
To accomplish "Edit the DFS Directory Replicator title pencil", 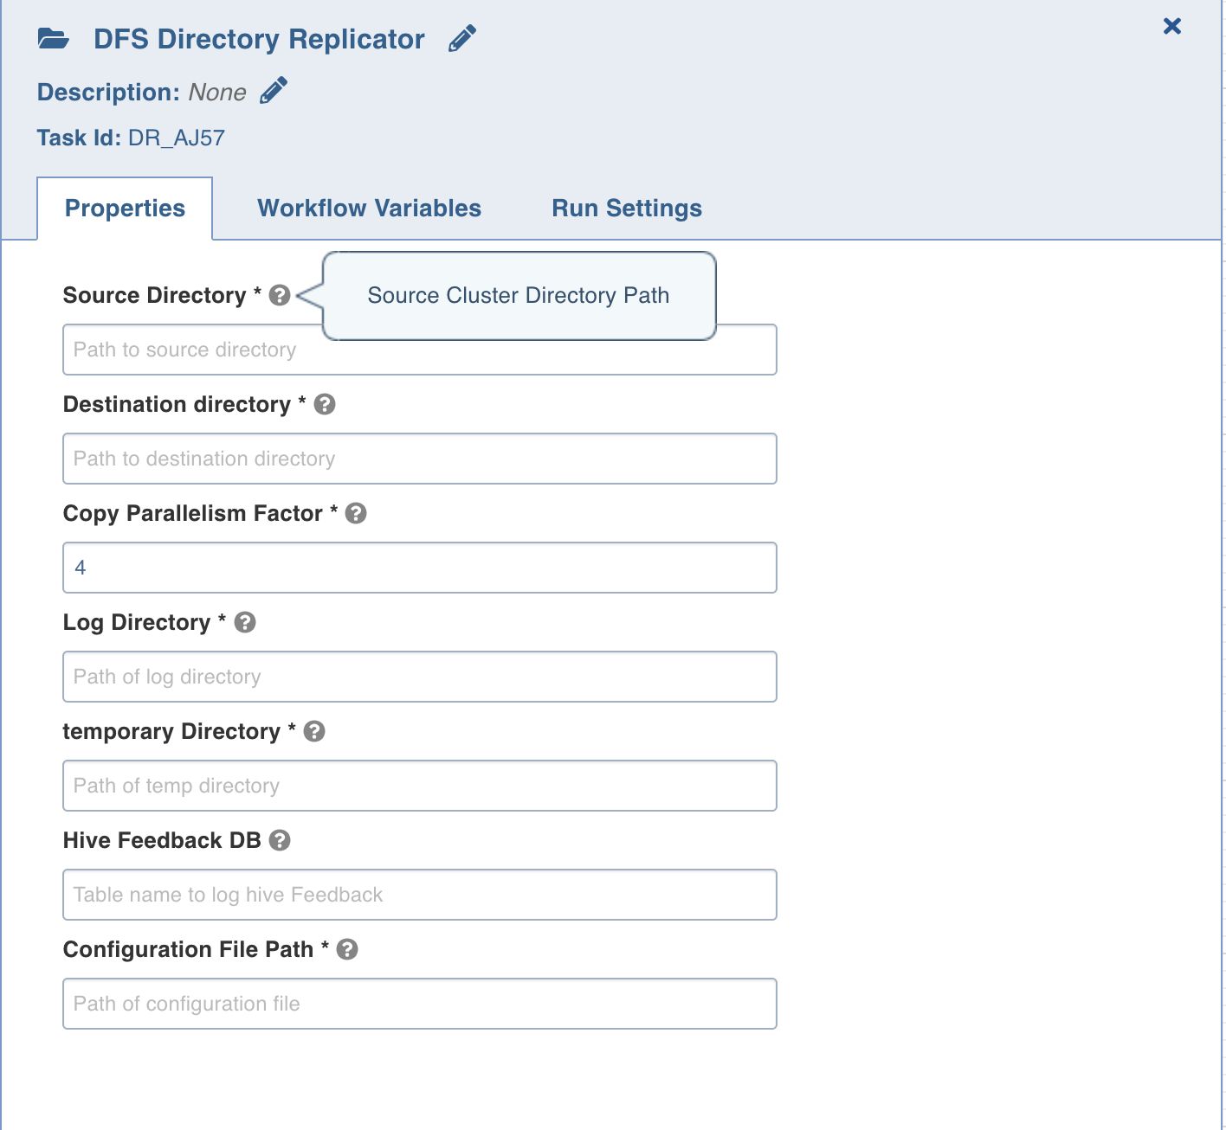I will coord(462,39).
